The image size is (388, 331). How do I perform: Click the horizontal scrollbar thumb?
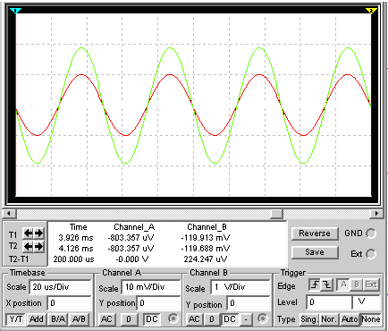tap(277, 214)
